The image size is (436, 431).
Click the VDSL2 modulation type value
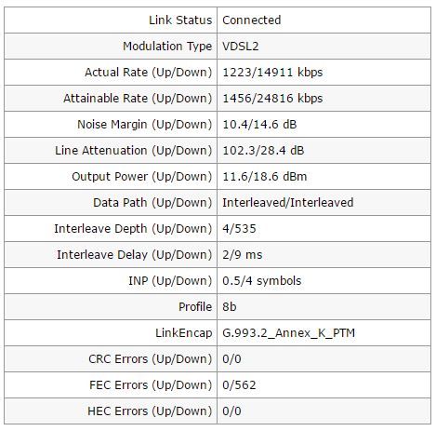241,47
